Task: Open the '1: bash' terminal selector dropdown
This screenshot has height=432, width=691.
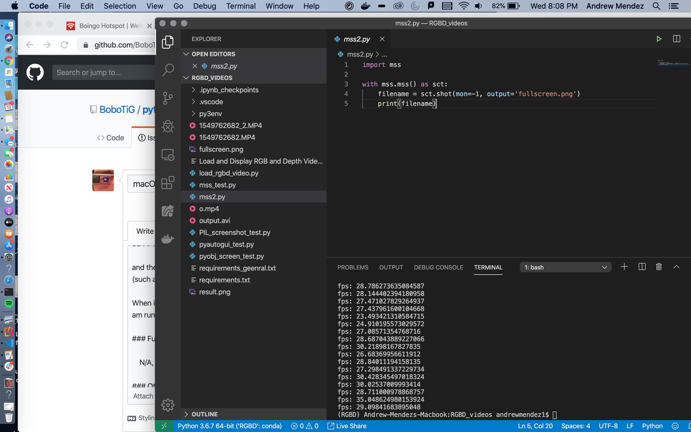Action: (x=565, y=267)
